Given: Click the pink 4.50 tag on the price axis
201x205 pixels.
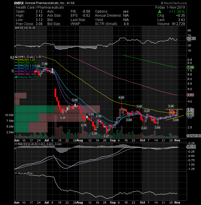Looking at the screenshot, I should pyautogui.click(x=190, y=95).
